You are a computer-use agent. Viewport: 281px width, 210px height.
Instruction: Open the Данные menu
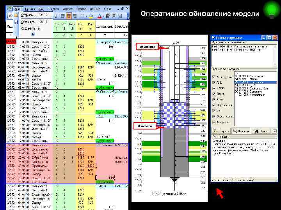[95, 9]
